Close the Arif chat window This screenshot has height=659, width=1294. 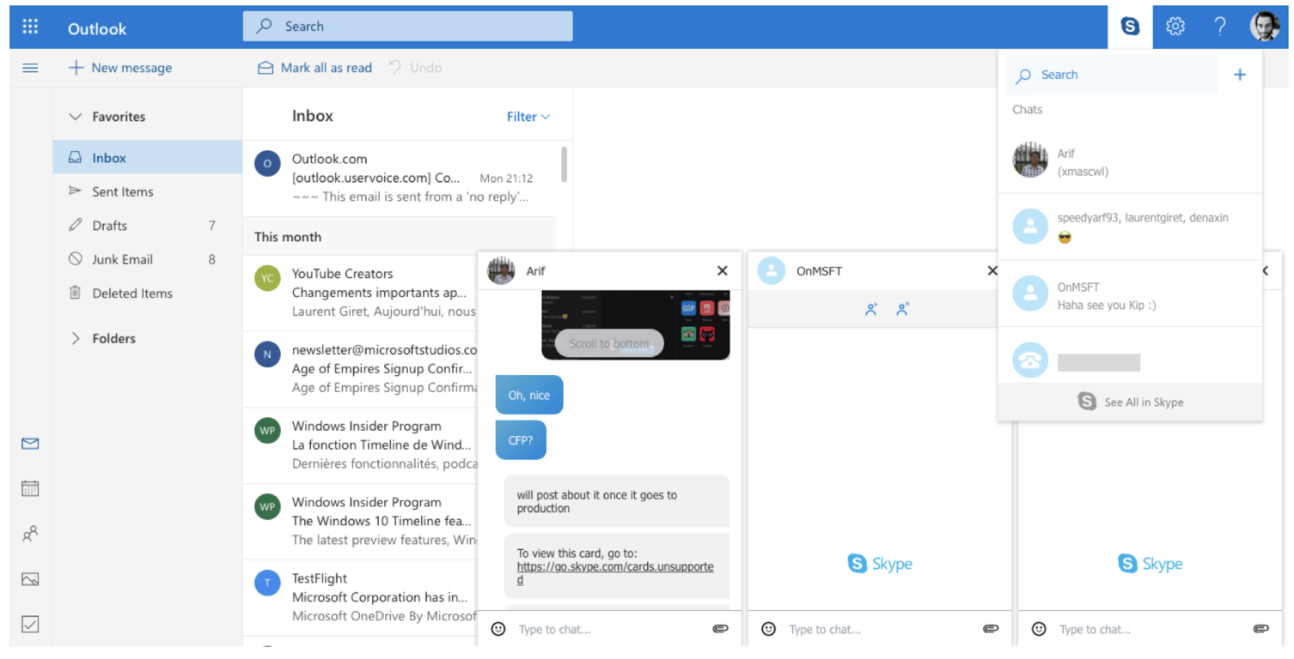722,271
